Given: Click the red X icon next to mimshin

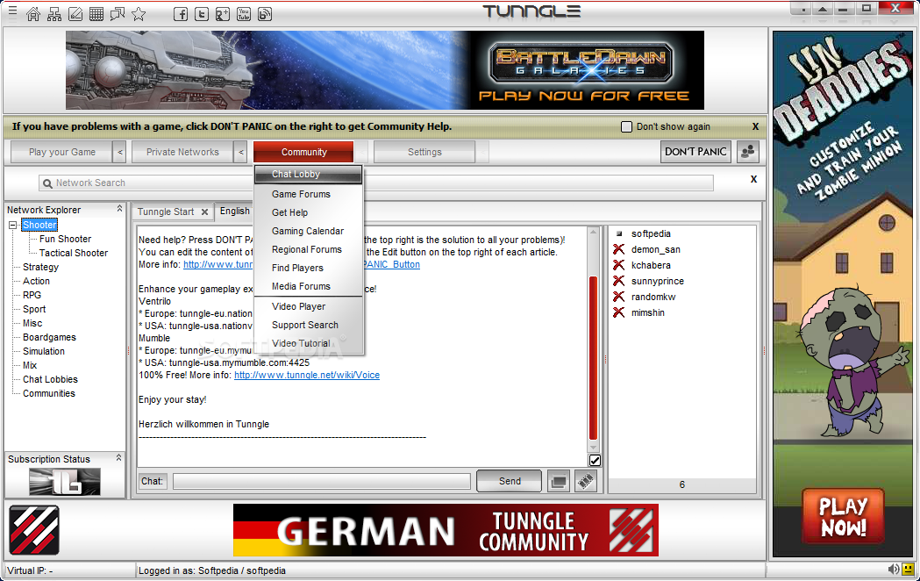Looking at the screenshot, I should click(x=618, y=312).
